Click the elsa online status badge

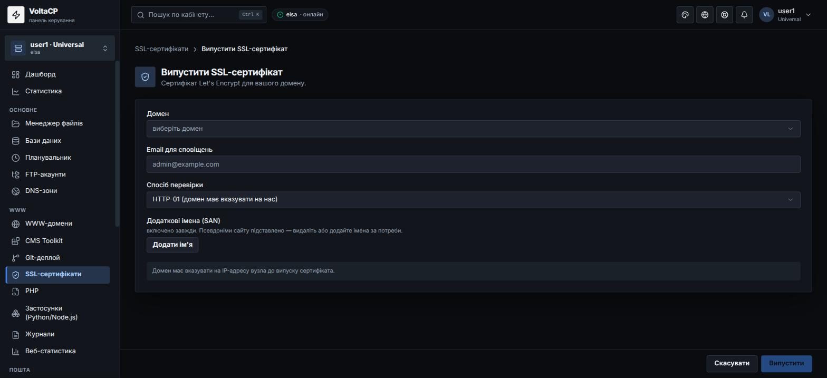(300, 15)
